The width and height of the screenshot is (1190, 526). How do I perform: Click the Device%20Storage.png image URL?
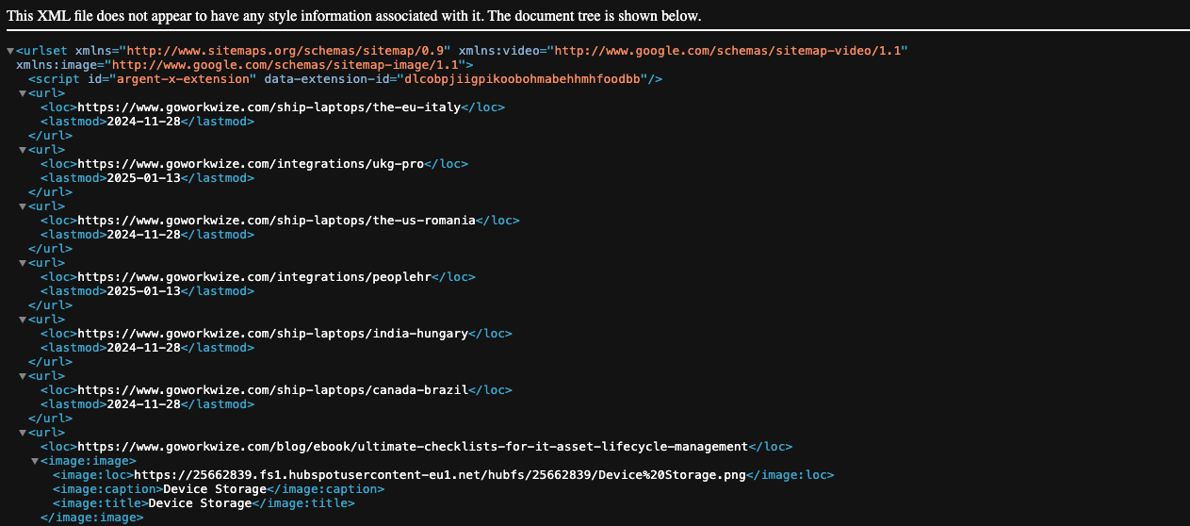(x=440, y=475)
